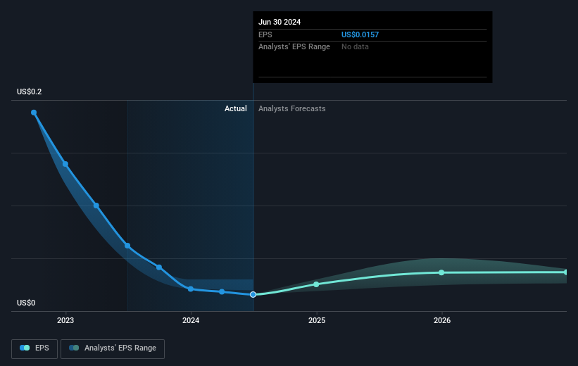Viewport: 578px width, 366px height.
Task: Click the first EPS point near US$0.2
Action: [x=34, y=113]
